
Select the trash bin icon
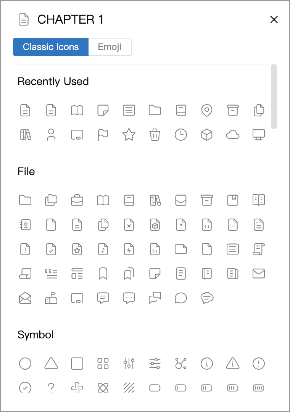[x=155, y=135]
